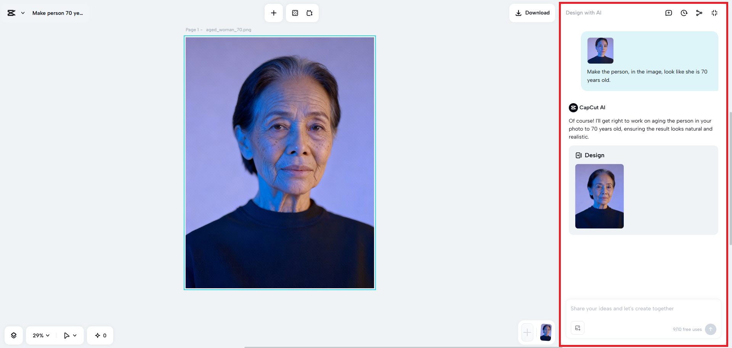
Task: Attach an image to the chat prompt
Action: pyautogui.click(x=578, y=328)
